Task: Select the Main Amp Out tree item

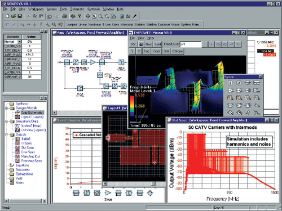Action: click(30, 156)
